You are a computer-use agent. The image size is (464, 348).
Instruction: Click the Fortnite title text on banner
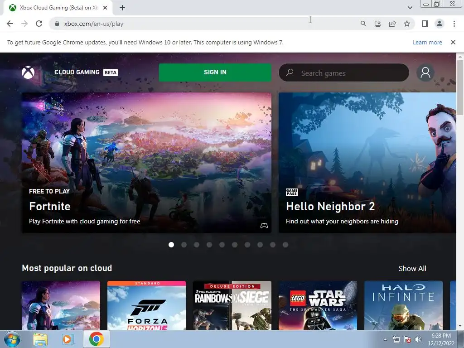(50, 206)
